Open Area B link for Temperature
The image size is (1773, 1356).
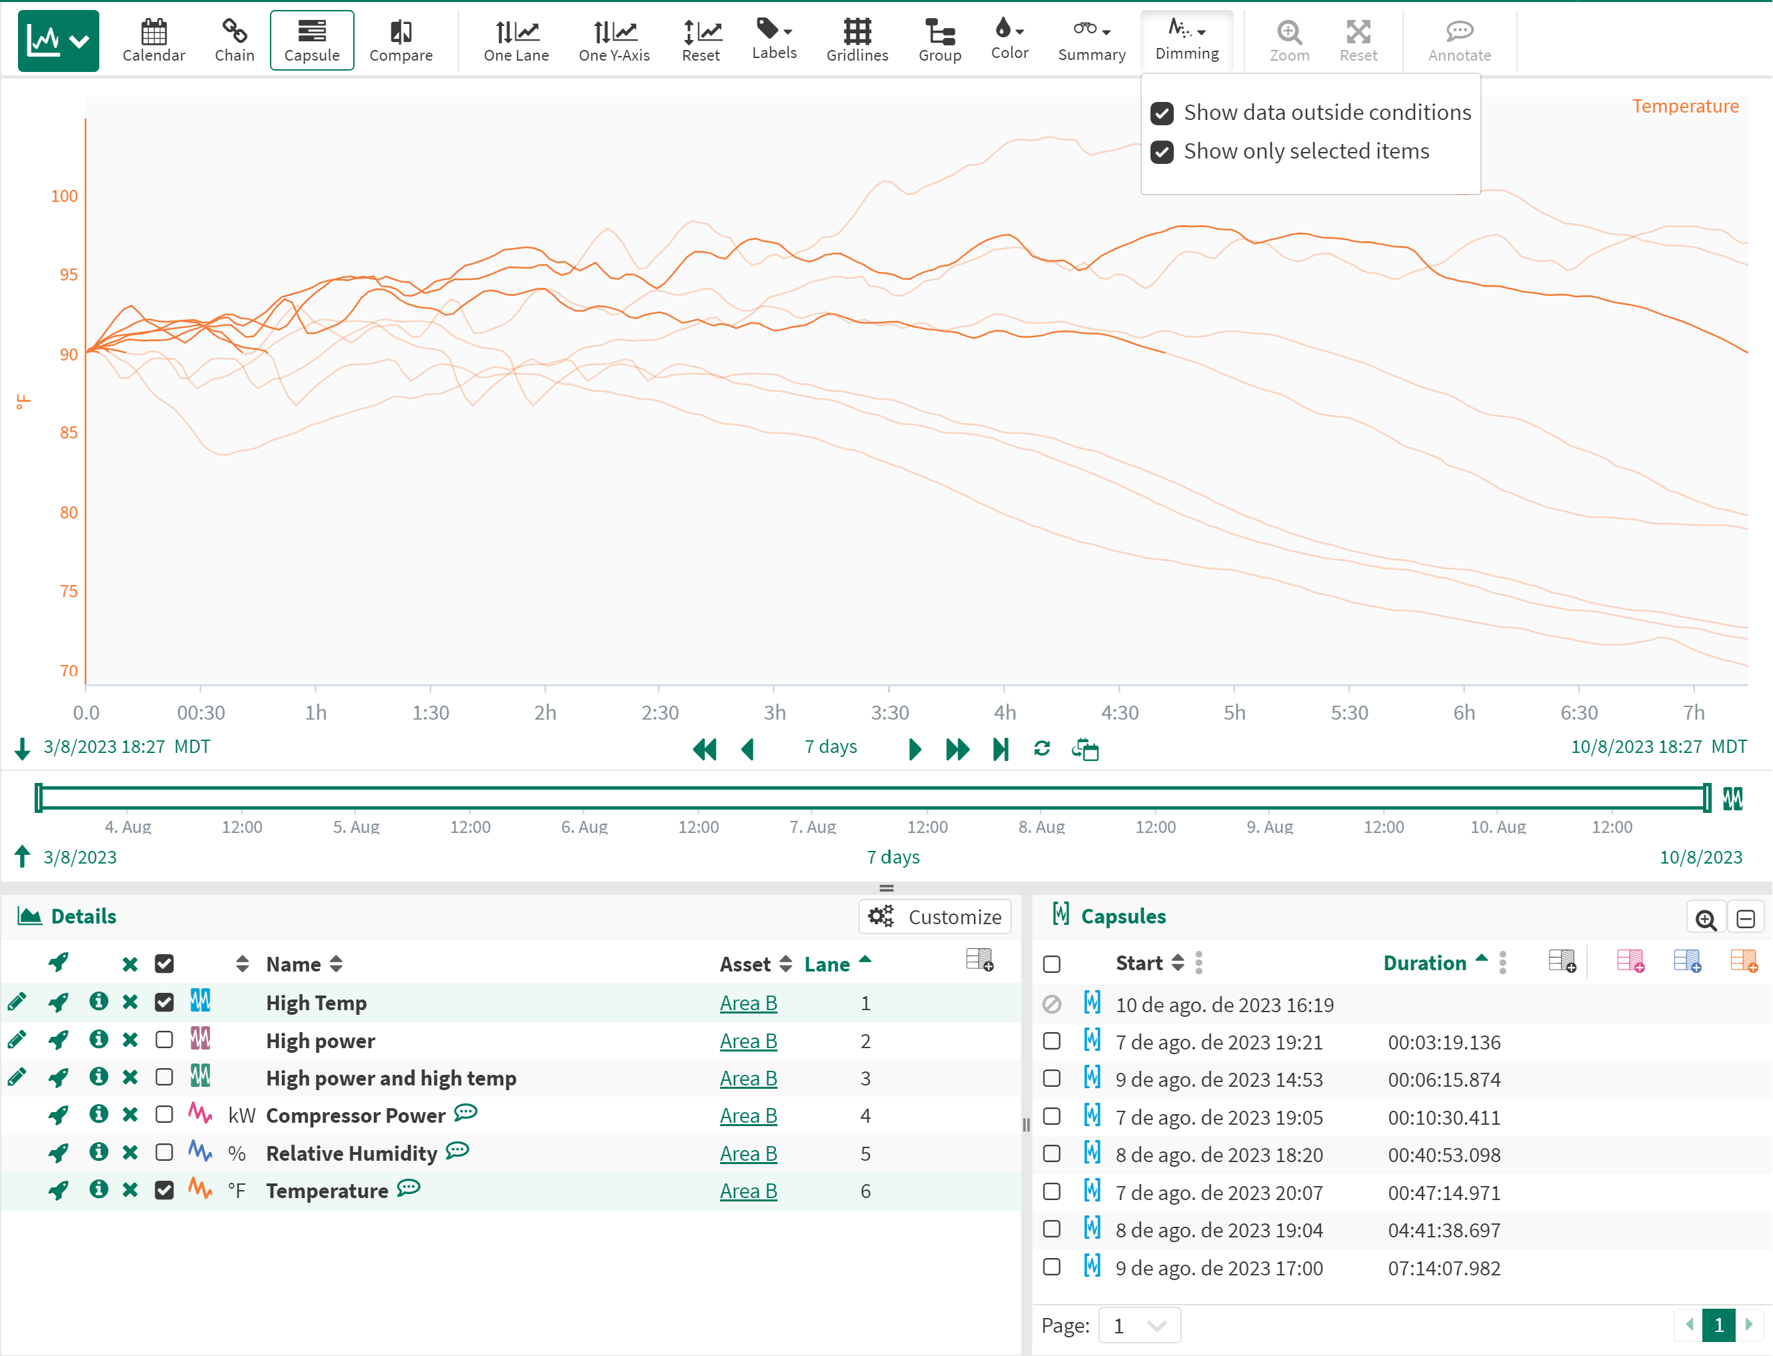tap(748, 1191)
